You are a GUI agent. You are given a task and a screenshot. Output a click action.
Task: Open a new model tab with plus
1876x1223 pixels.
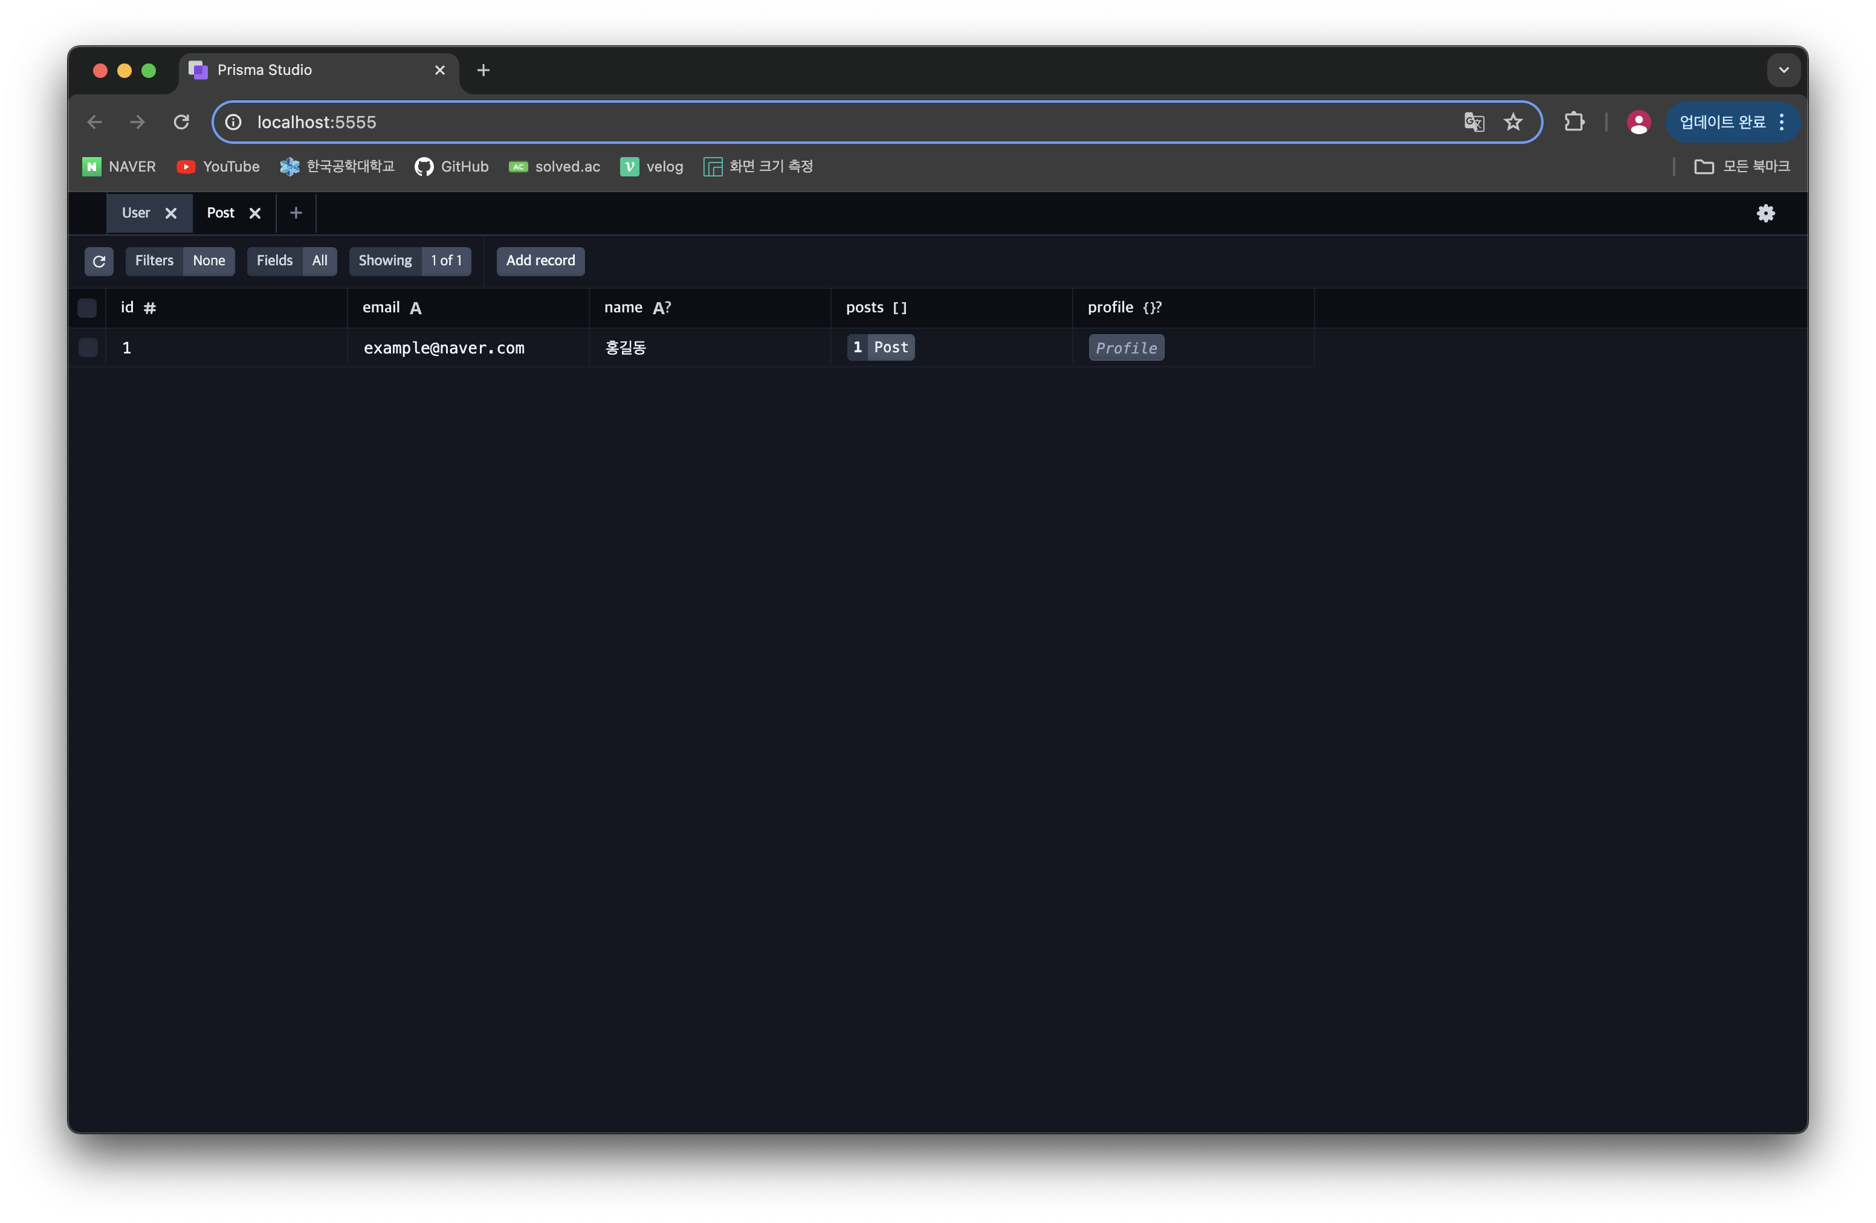point(296,213)
